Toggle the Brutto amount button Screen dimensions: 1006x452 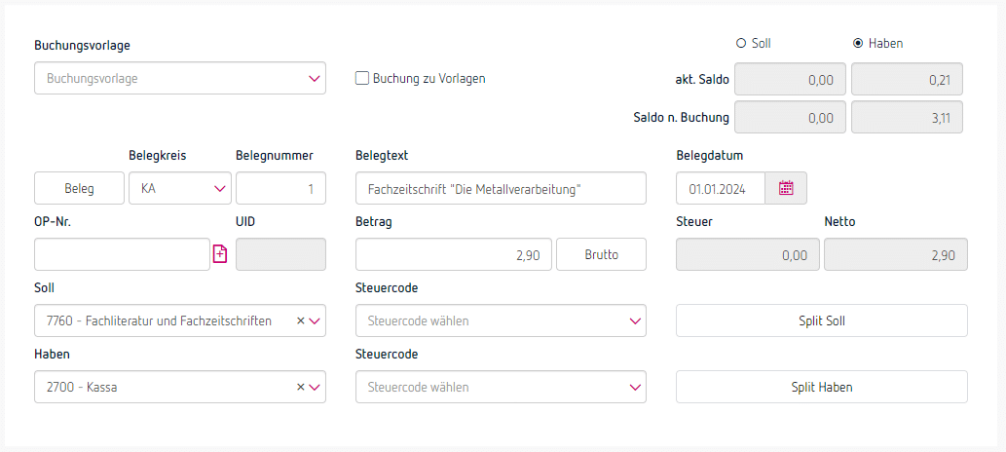(x=601, y=254)
